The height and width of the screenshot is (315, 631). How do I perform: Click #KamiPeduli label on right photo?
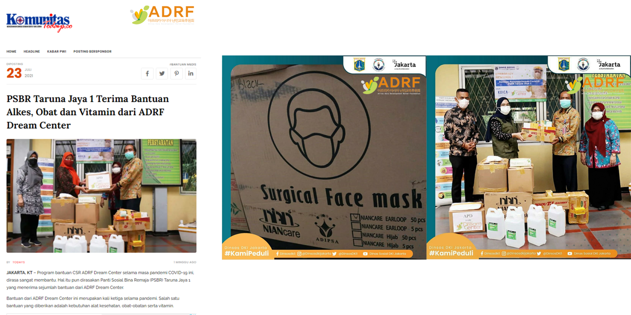[451, 253]
